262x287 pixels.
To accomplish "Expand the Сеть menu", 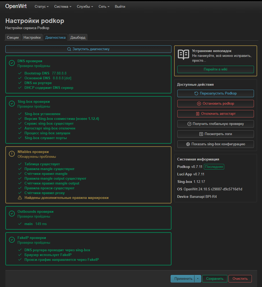I will point(104,6).
